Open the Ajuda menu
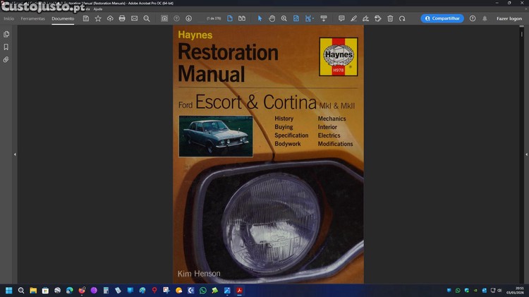The width and height of the screenshot is (529, 297). point(98,9)
